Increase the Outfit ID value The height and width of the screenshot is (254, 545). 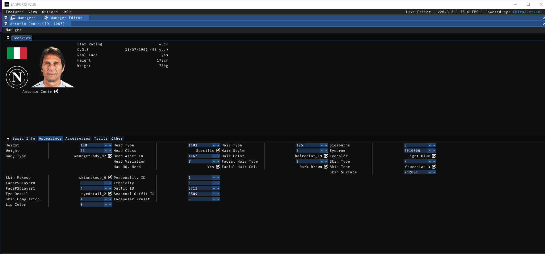pyautogui.click(x=218, y=188)
